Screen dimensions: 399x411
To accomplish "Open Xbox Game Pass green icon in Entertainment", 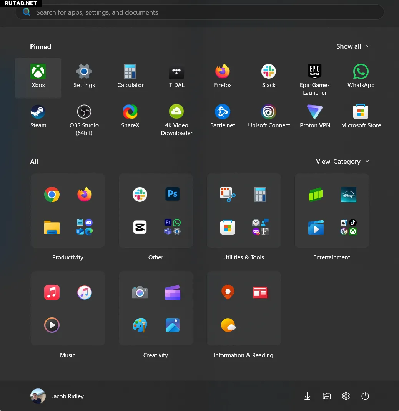I will point(316,195).
